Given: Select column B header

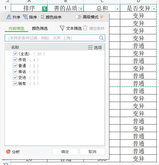Looking at the screenshot, I should click(66, 1).
